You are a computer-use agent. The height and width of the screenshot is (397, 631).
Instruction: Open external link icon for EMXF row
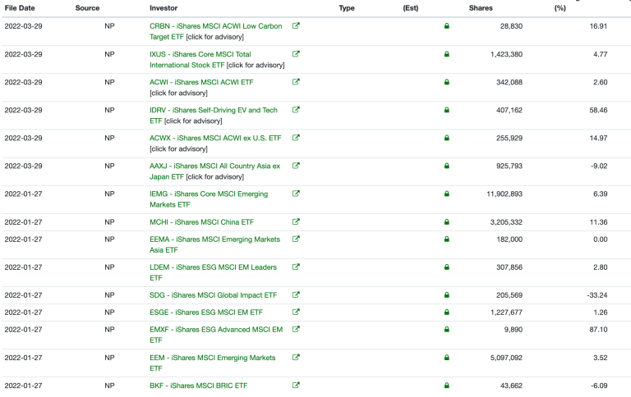296,329
